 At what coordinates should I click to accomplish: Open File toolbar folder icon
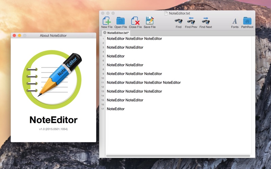coord(121,21)
